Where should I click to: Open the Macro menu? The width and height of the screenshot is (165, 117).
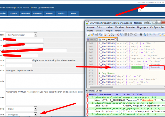(x=90, y=31)
